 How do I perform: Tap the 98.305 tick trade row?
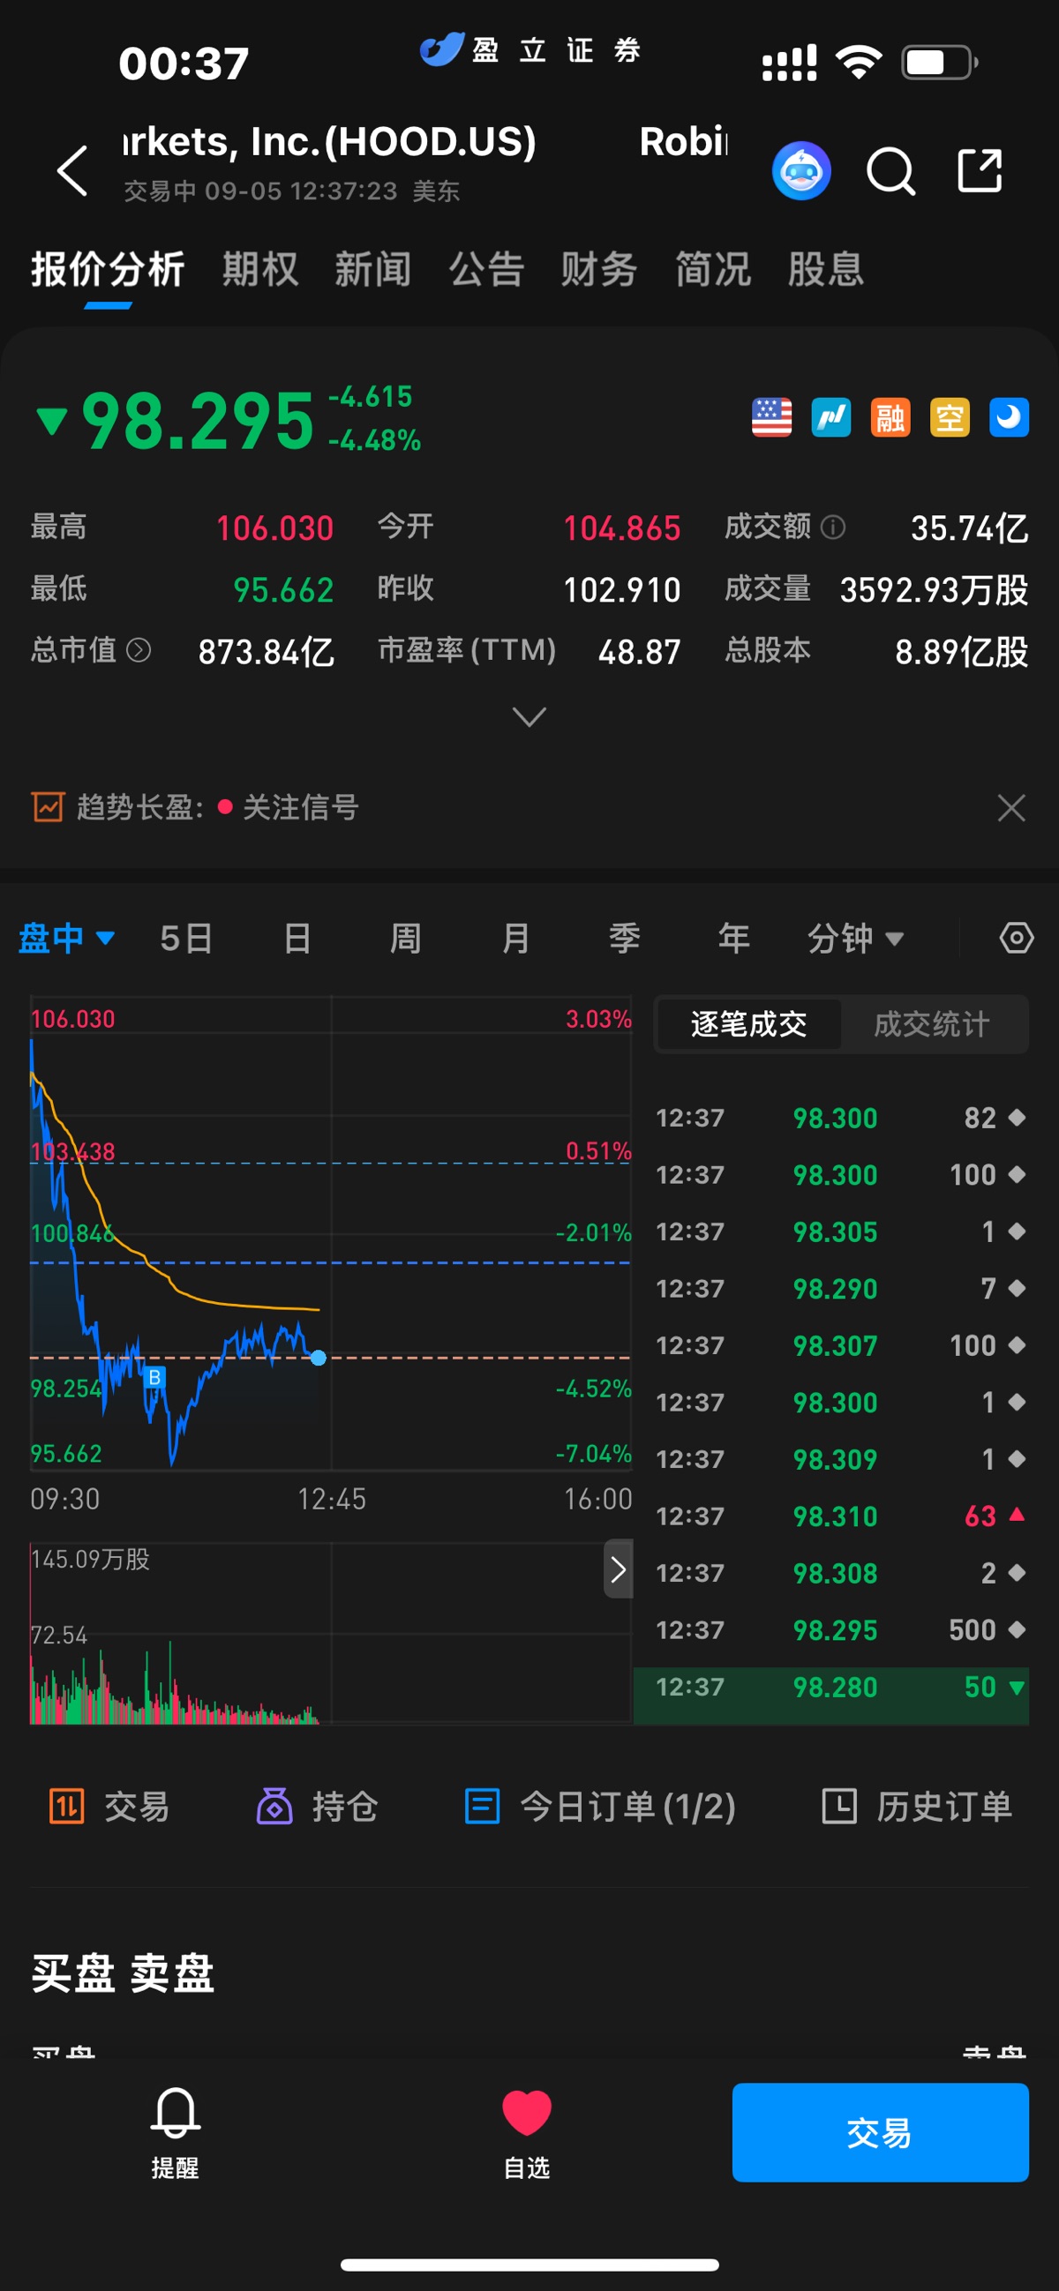841,1231
